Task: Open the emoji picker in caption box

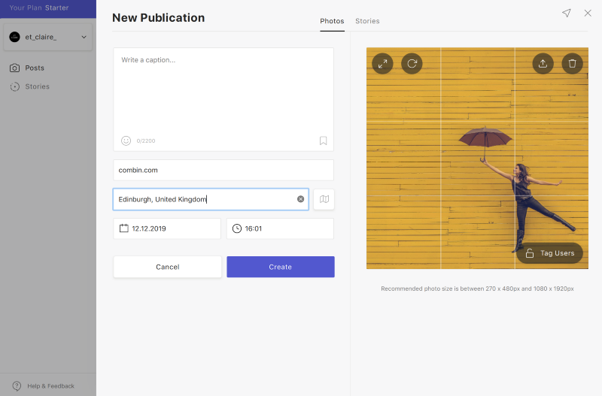Action: pyautogui.click(x=126, y=141)
